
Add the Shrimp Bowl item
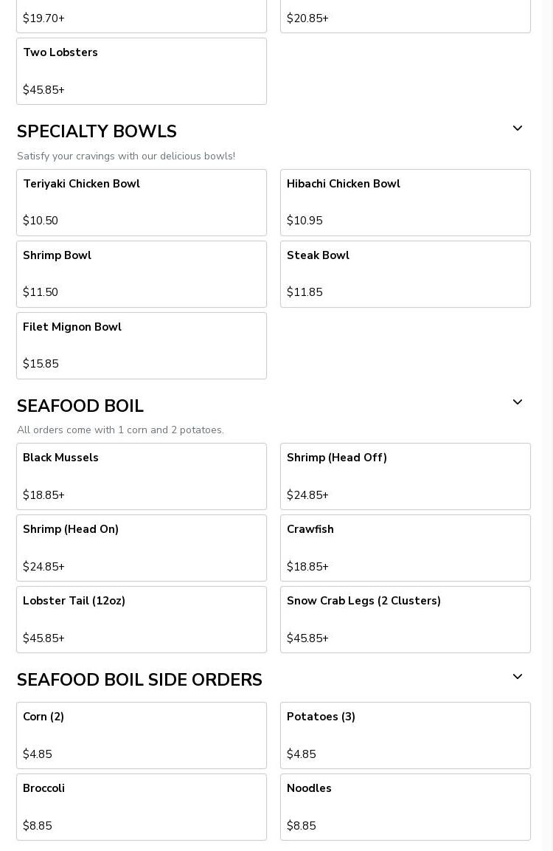(142, 274)
